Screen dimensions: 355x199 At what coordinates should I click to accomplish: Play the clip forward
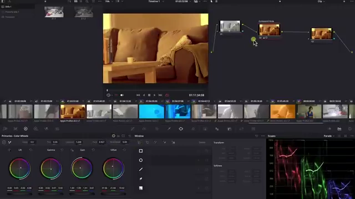[154, 95]
